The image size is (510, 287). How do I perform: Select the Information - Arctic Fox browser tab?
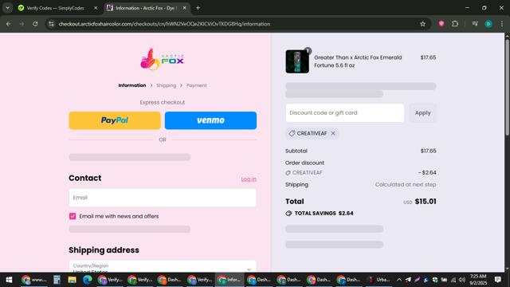pyautogui.click(x=143, y=8)
